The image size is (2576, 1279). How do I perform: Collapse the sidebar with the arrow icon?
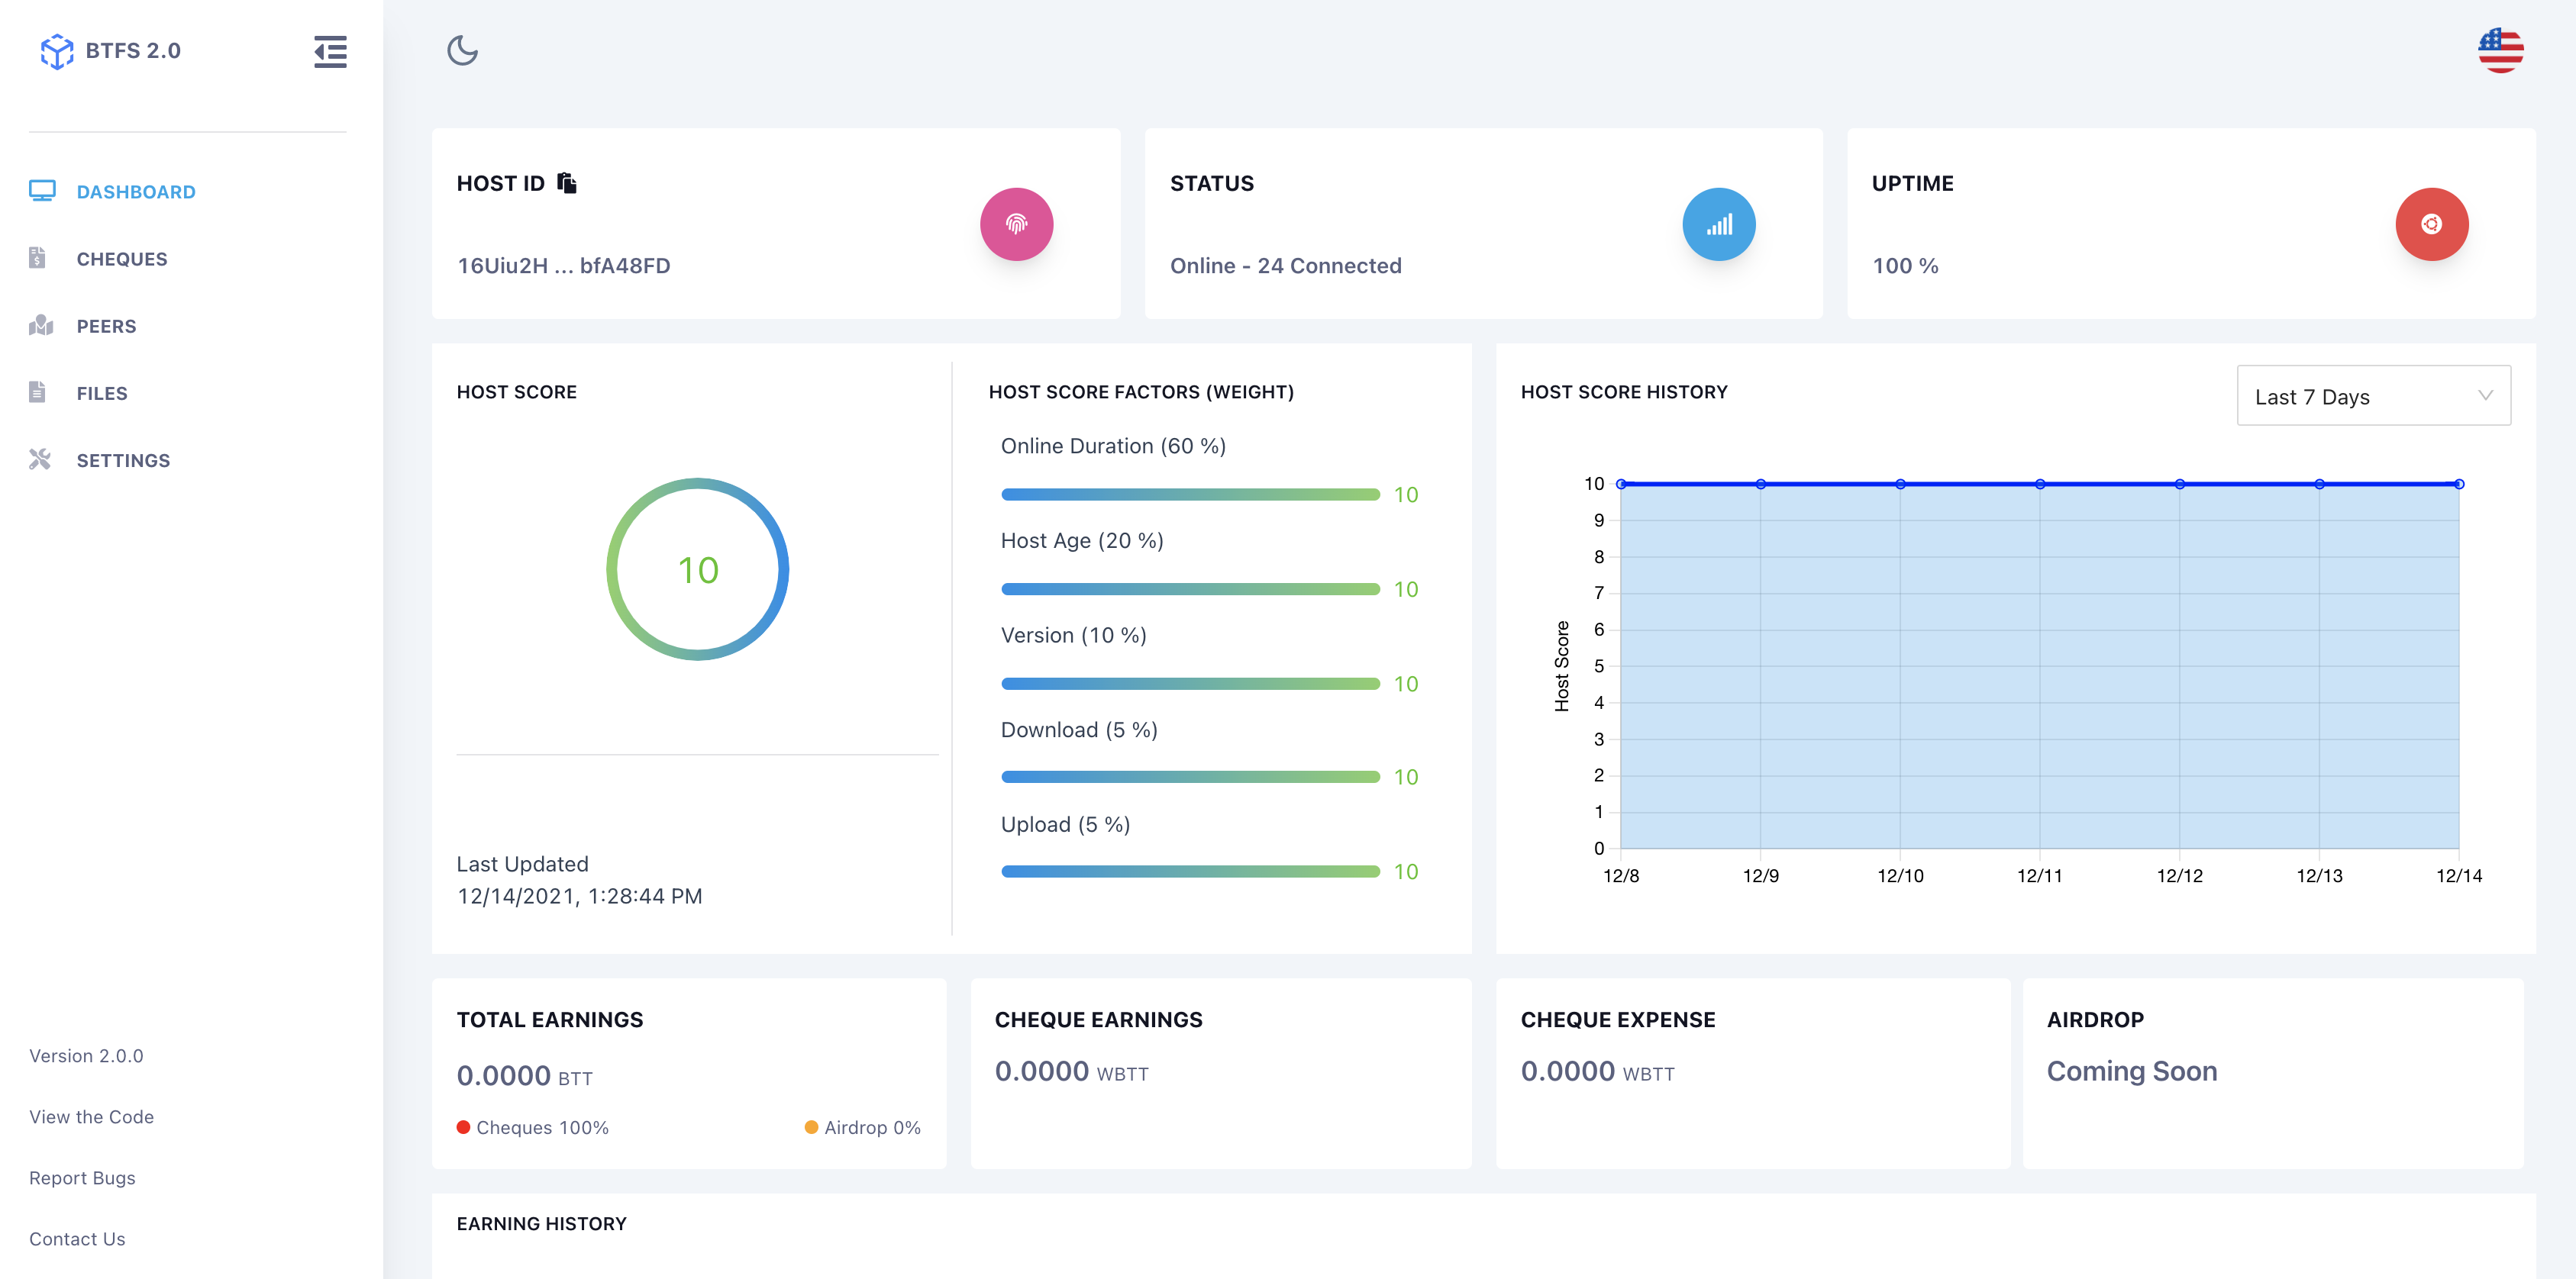tap(330, 52)
